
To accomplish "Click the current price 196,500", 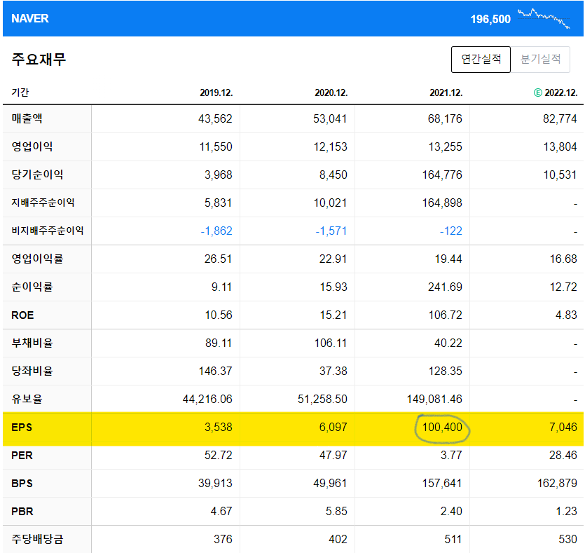I will (x=490, y=19).
